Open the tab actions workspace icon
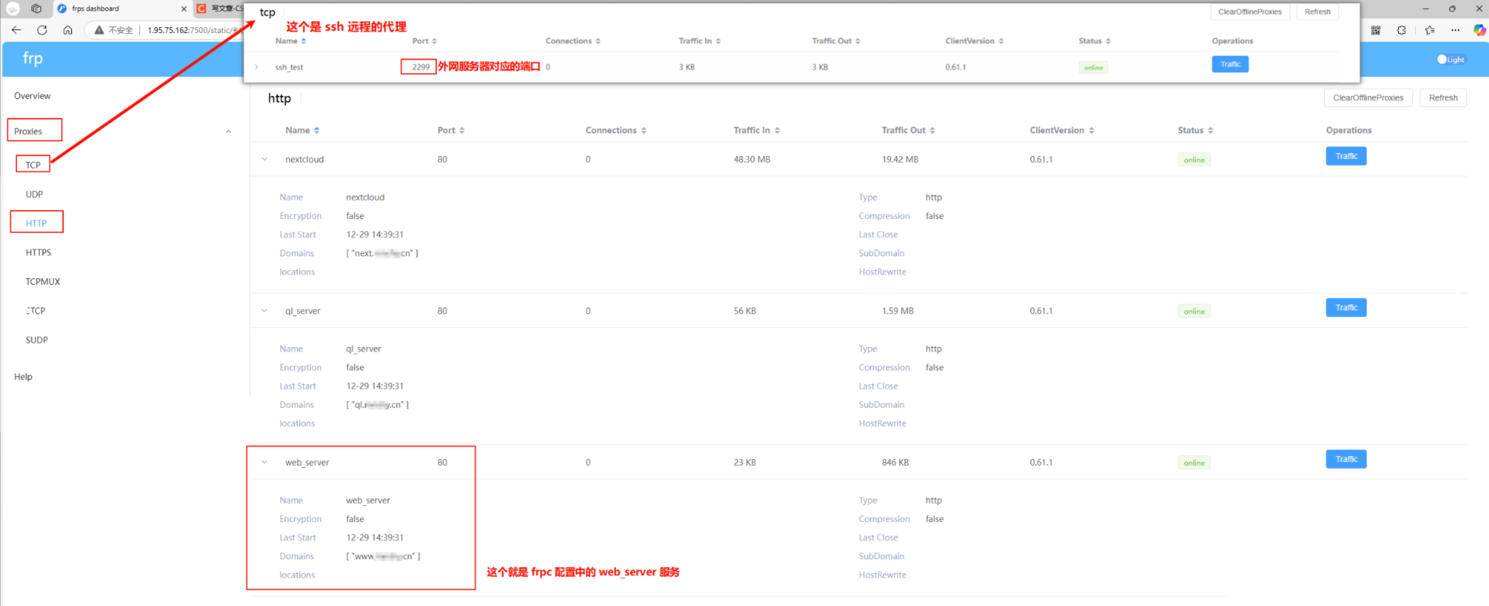This screenshot has width=1489, height=606. 36,9
